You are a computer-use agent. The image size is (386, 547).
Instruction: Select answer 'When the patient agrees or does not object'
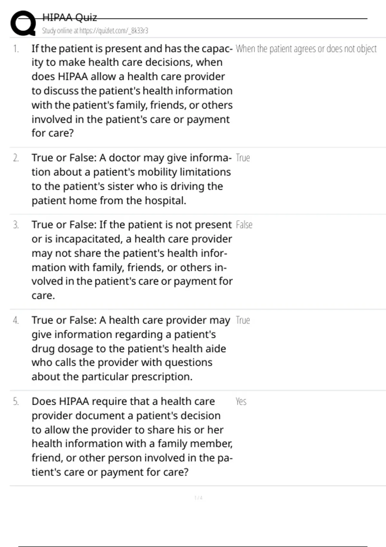306,49
